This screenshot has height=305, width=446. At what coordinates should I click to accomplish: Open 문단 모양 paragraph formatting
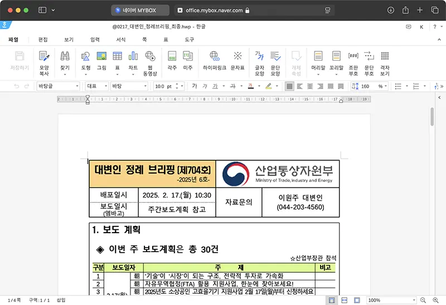tap(275, 63)
